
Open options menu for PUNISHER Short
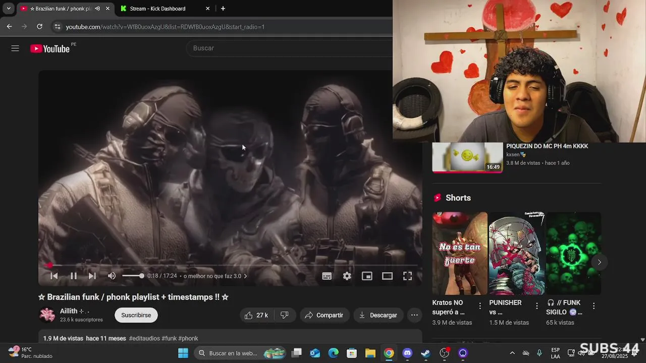click(x=537, y=306)
